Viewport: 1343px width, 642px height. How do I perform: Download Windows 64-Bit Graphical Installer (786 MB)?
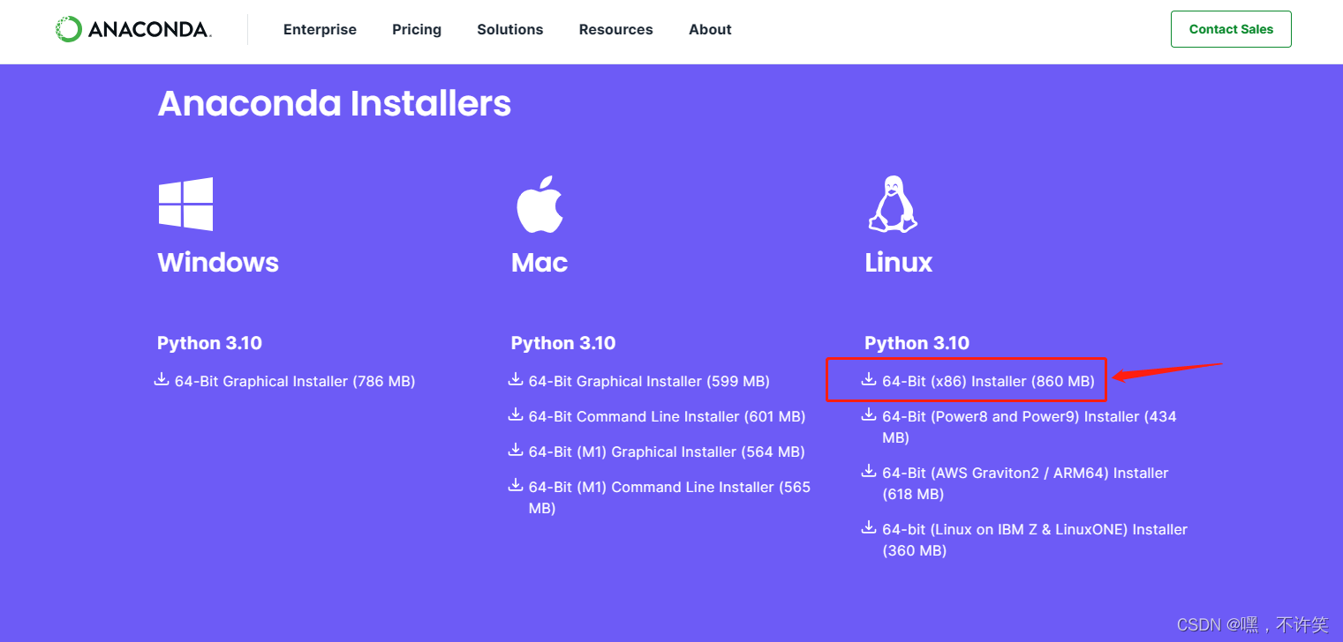click(x=295, y=381)
